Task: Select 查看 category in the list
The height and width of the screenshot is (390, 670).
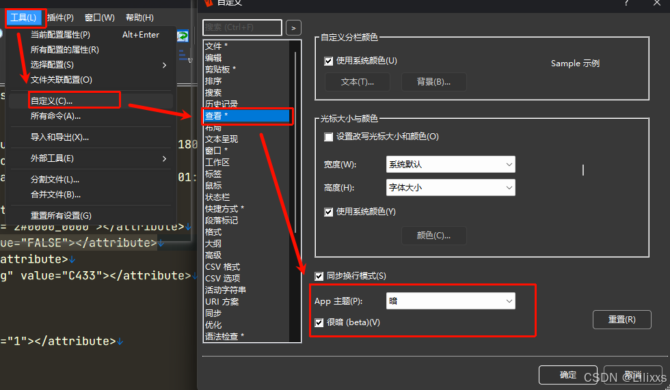Action: click(247, 115)
